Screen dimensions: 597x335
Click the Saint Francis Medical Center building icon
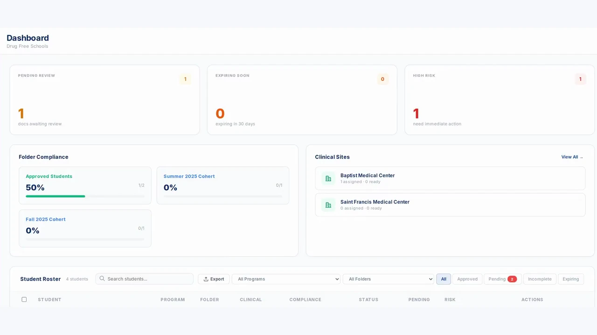[328, 205]
